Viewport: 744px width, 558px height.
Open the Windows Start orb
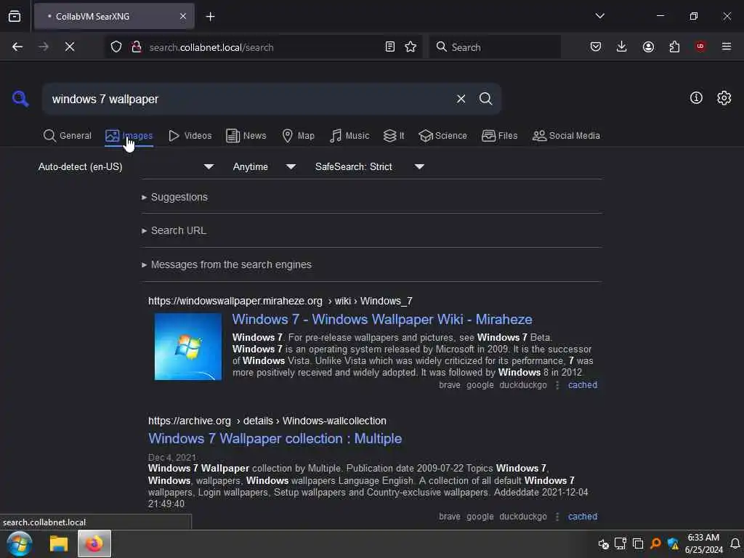[20, 543]
